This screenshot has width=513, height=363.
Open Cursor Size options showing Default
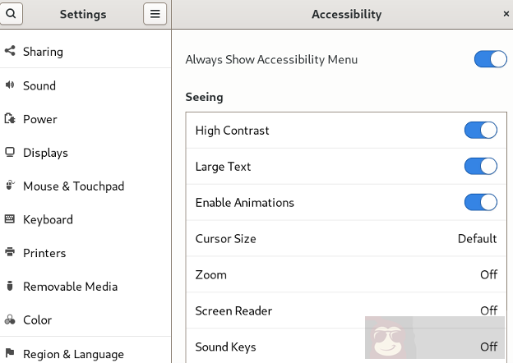[345, 239]
